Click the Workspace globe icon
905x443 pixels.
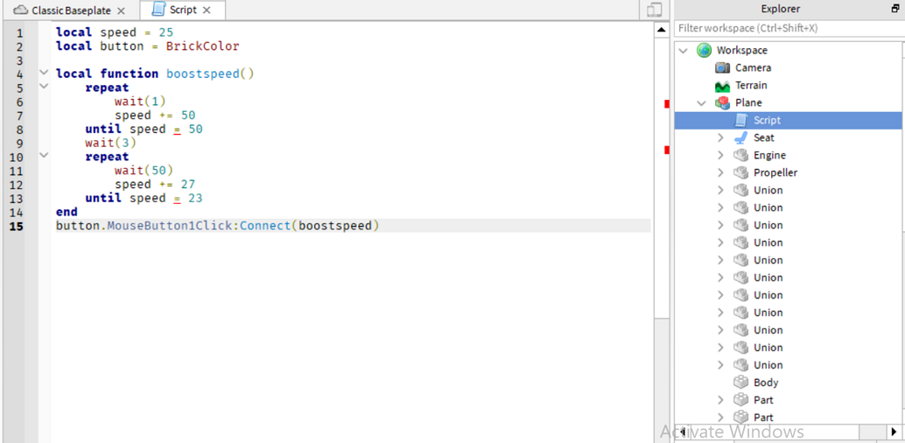click(x=705, y=50)
